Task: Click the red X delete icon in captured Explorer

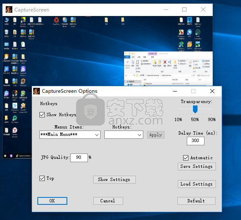Action: (x=165, y=62)
